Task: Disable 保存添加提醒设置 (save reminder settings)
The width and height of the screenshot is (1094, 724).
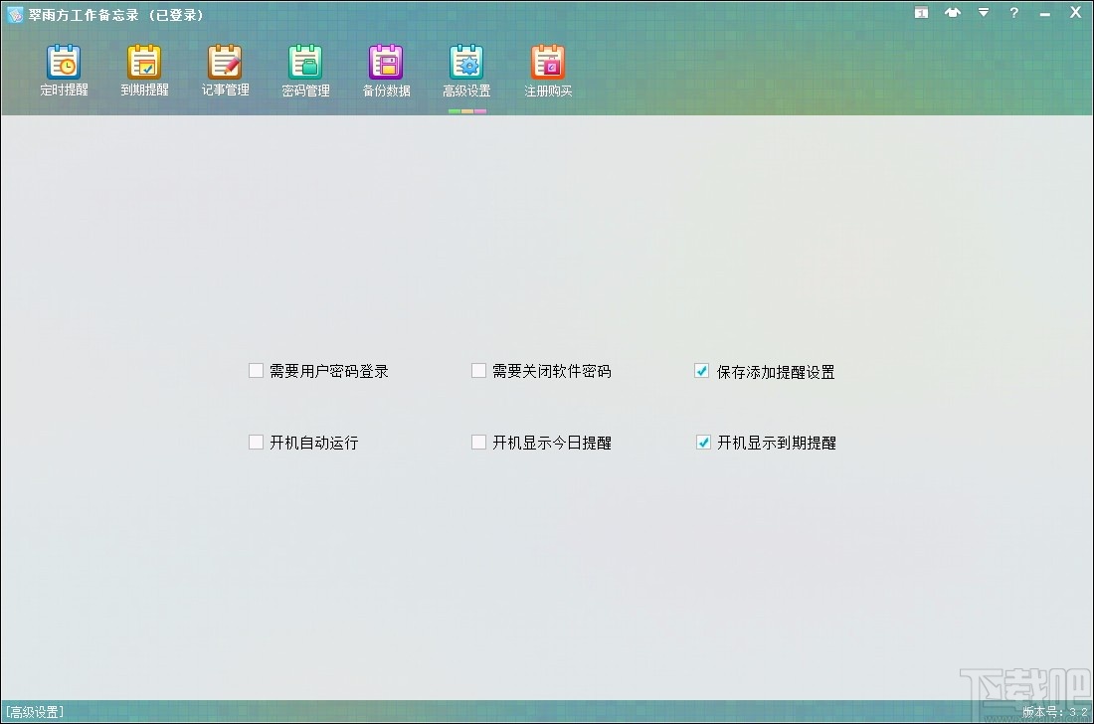Action: [x=701, y=370]
